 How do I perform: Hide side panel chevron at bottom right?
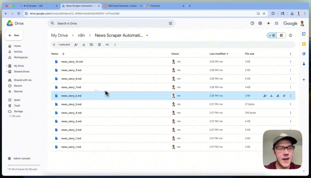point(304,171)
